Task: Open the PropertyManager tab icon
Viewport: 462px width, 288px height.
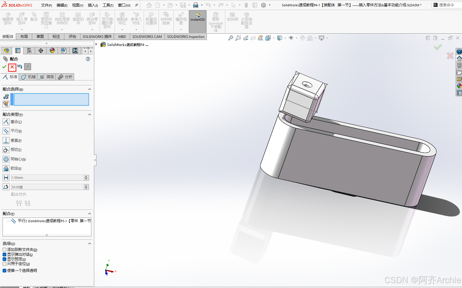Action: point(18,51)
